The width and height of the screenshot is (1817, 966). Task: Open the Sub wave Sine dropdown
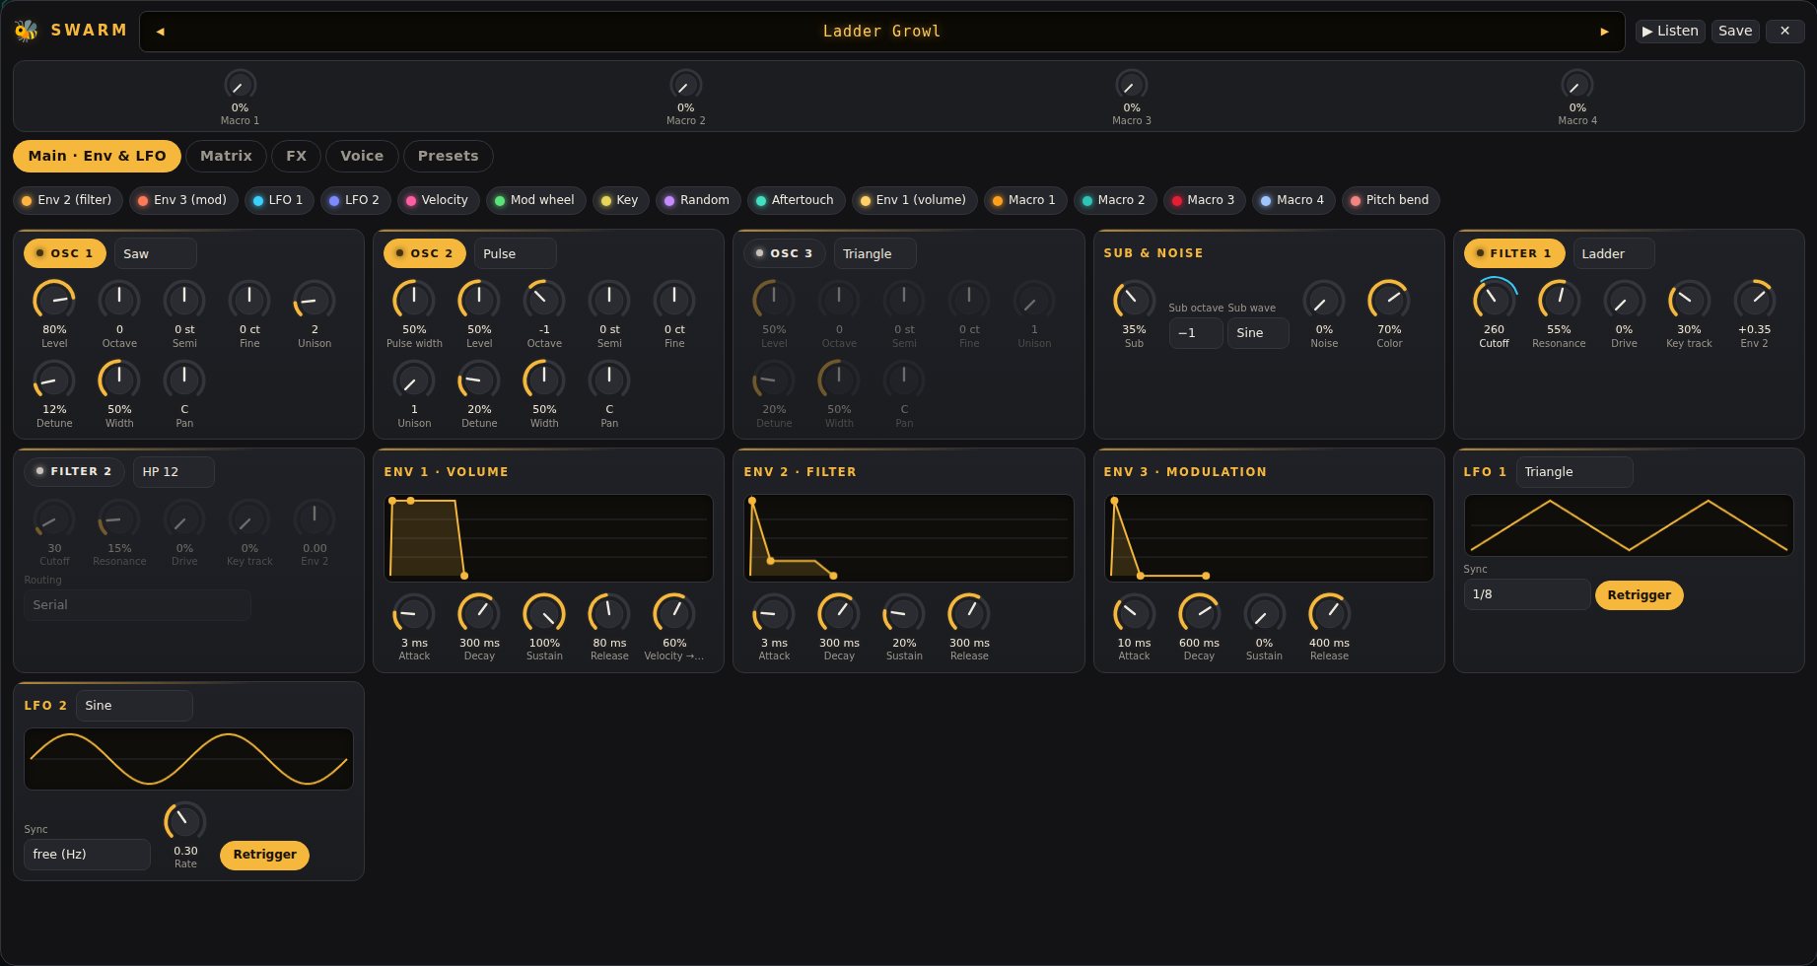coord(1258,333)
